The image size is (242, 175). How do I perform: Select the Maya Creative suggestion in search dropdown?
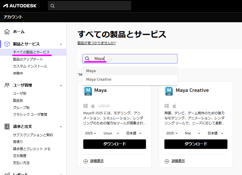[130, 79]
